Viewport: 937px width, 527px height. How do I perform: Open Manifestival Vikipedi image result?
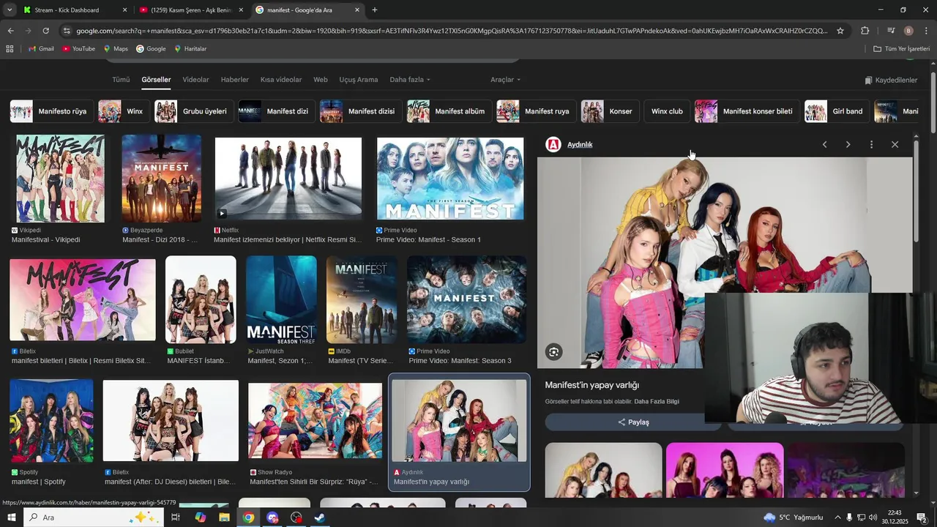pyautogui.click(x=60, y=179)
